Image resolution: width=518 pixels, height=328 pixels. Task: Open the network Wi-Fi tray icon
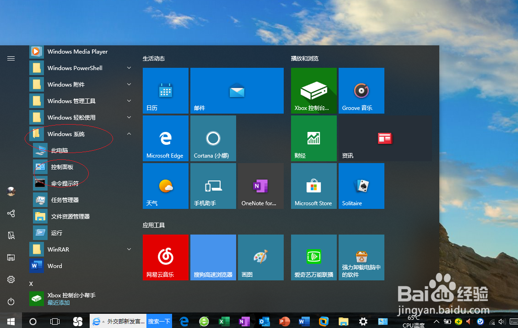pyautogui.click(x=492, y=322)
